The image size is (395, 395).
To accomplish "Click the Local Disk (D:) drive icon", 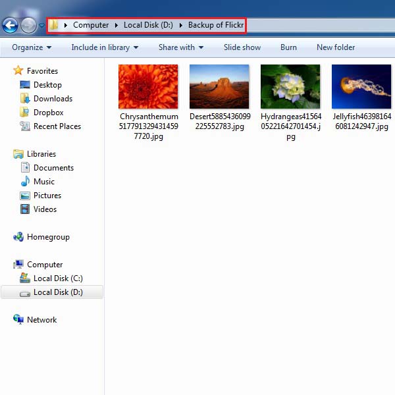I will [25, 294].
